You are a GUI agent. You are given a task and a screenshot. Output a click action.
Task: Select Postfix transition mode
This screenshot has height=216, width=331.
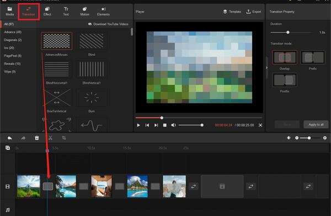pos(285,80)
